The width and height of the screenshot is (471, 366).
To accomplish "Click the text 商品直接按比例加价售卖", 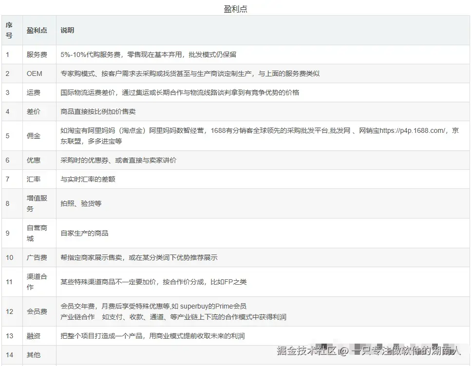I will pos(98,111).
